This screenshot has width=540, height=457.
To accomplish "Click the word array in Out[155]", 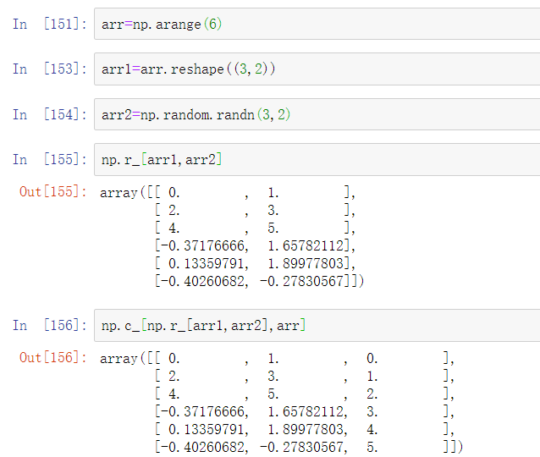I will [x=118, y=193].
